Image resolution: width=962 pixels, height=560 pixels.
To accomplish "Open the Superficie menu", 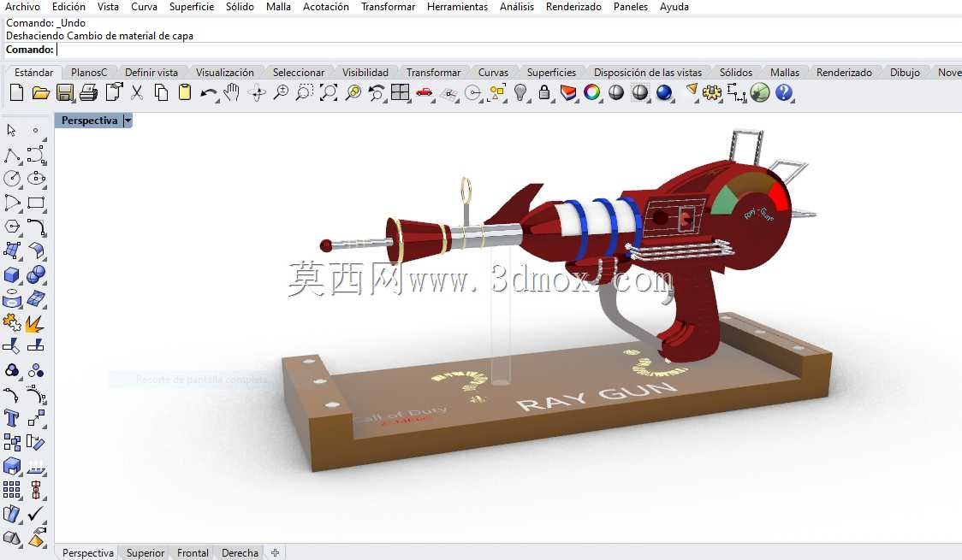I will click(x=192, y=7).
